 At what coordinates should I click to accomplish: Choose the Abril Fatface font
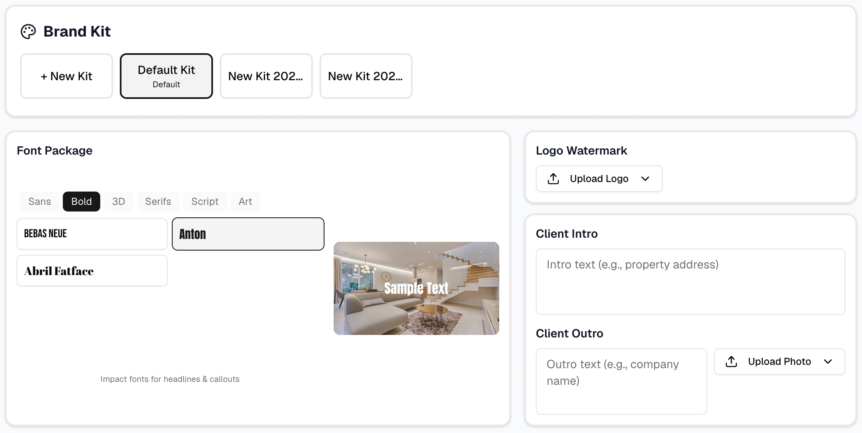click(92, 271)
